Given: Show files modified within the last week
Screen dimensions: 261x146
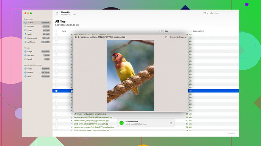Looking at the screenshot, I should point(37,69).
